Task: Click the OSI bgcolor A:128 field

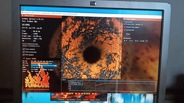Action: (142, 41)
